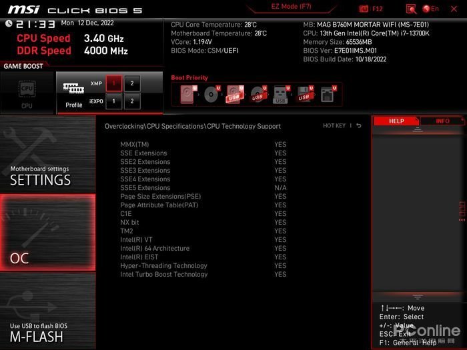This screenshot has height=350, width=467.
Task: Change language with the En globe icon
Action: (431, 9)
